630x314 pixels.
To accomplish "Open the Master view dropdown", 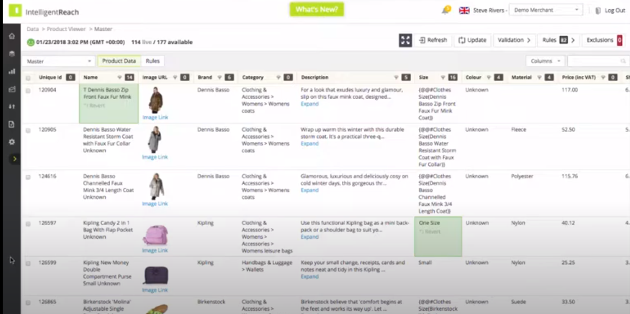I will (59, 61).
